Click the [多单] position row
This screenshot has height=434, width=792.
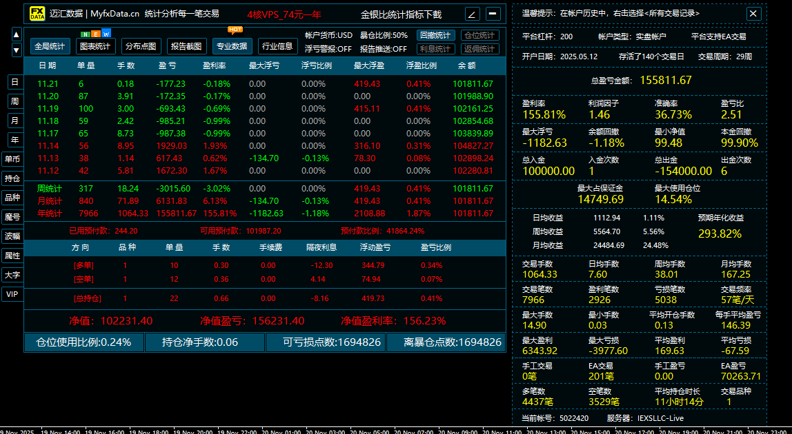pos(265,265)
